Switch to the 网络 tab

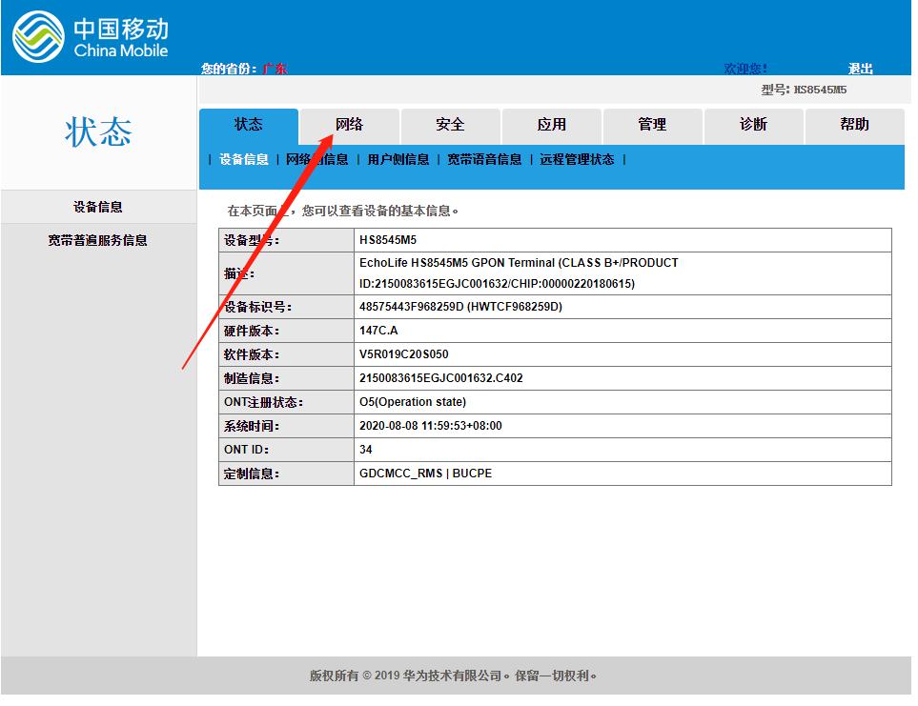click(x=349, y=124)
